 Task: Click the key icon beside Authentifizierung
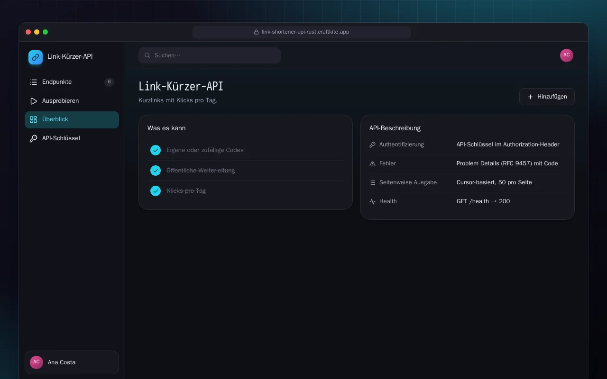pos(372,144)
